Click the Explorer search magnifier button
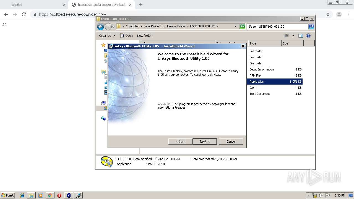The height and width of the screenshot is (199, 354). pos(311,27)
